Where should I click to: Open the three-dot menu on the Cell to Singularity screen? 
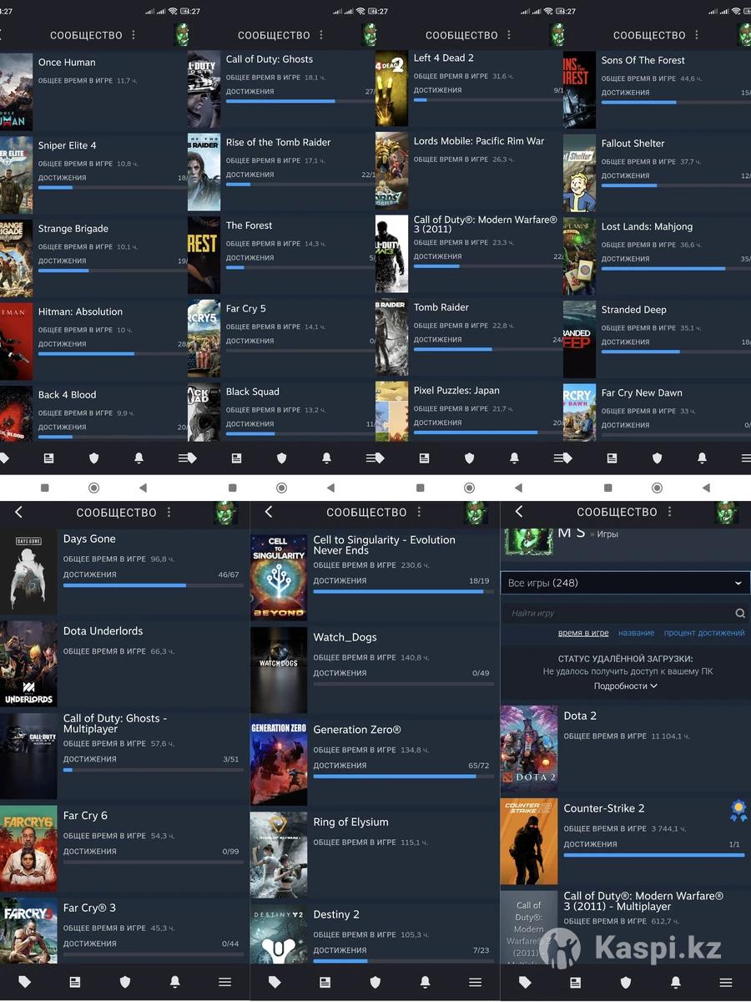(x=419, y=512)
